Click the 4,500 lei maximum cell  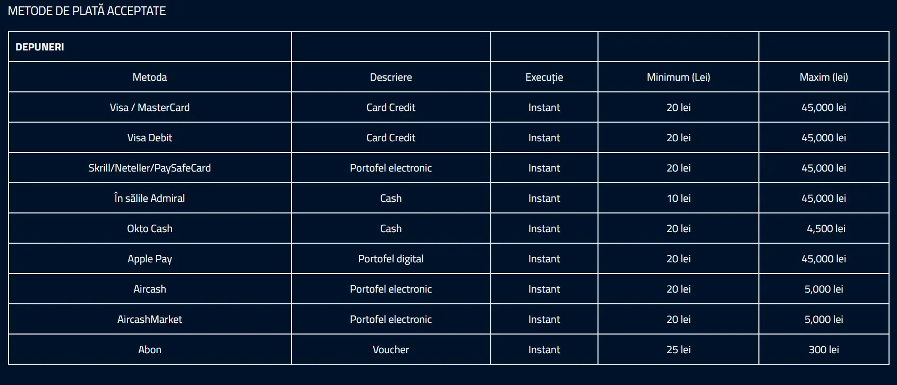(x=826, y=228)
